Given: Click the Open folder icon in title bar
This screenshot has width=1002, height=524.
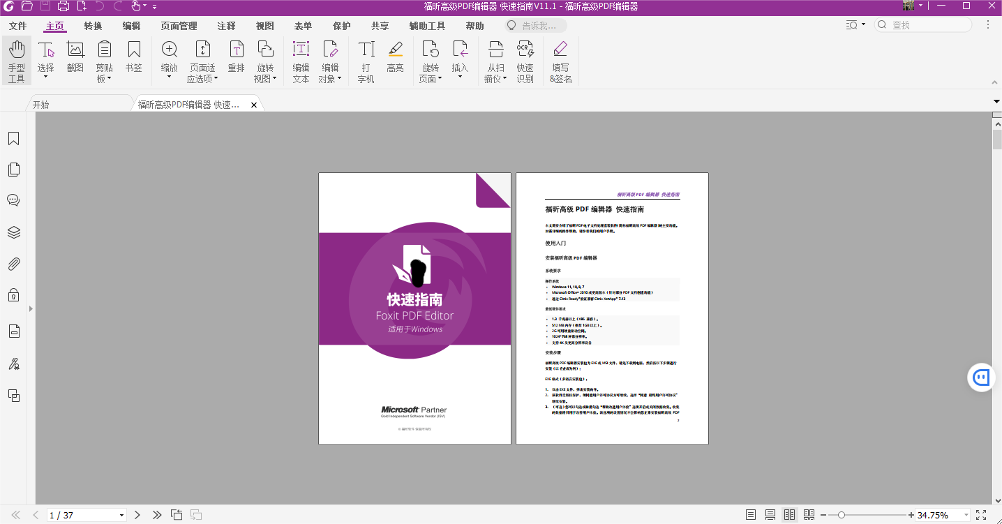Looking at the screenshot, I should [27, 6].
